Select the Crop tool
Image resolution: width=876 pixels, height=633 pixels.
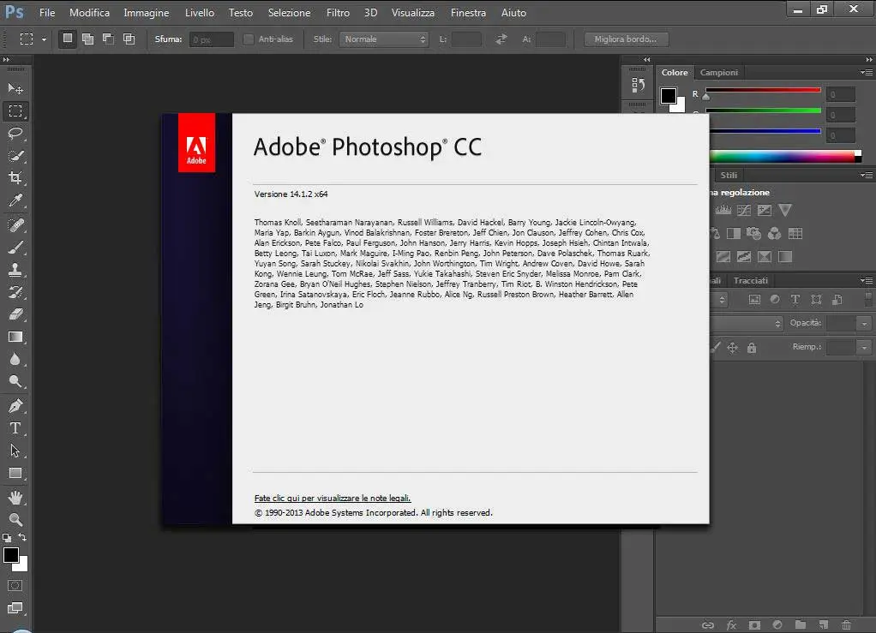[15, 178]
